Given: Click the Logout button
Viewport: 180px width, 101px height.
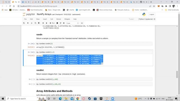Looking at the screenshot, I should (152, 14).
